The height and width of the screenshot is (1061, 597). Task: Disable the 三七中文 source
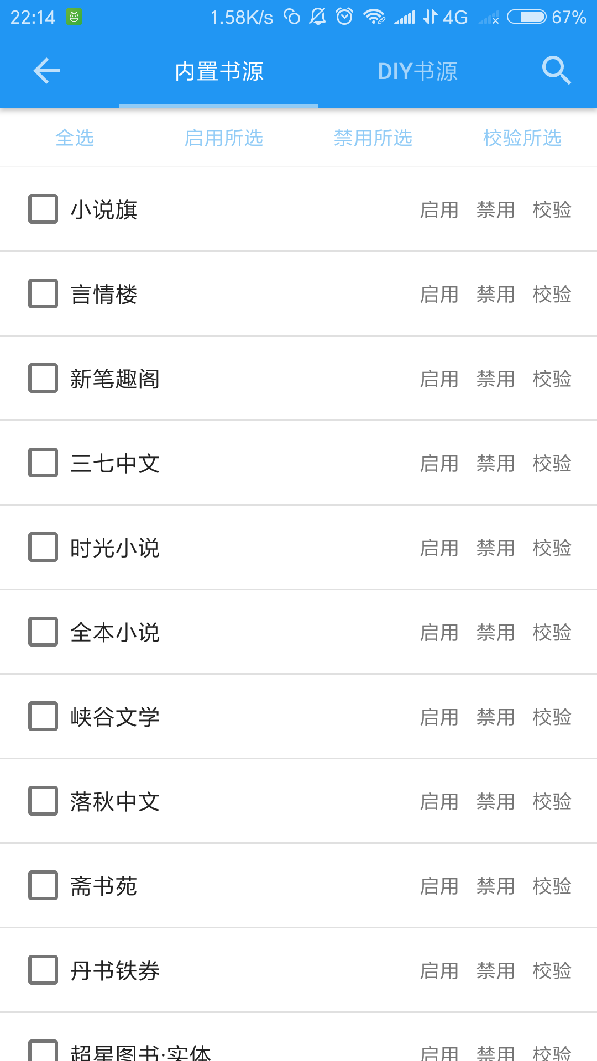point(495,464)
